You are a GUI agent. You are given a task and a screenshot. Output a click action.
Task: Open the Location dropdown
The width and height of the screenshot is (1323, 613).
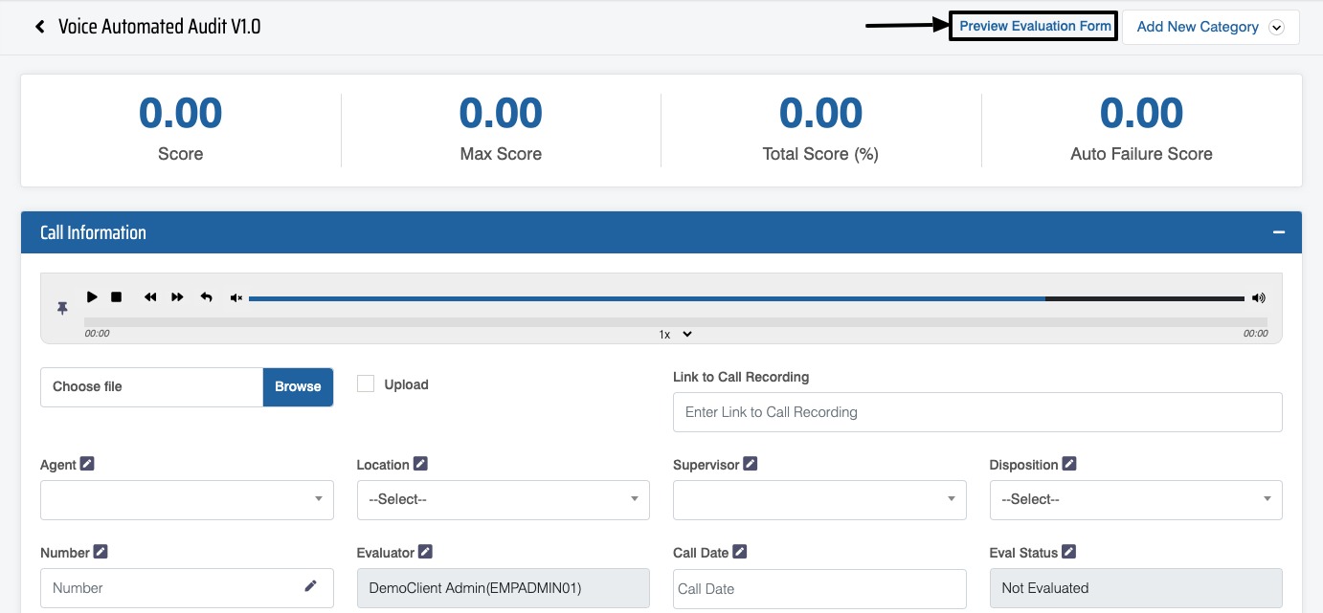tap(503, 499)
